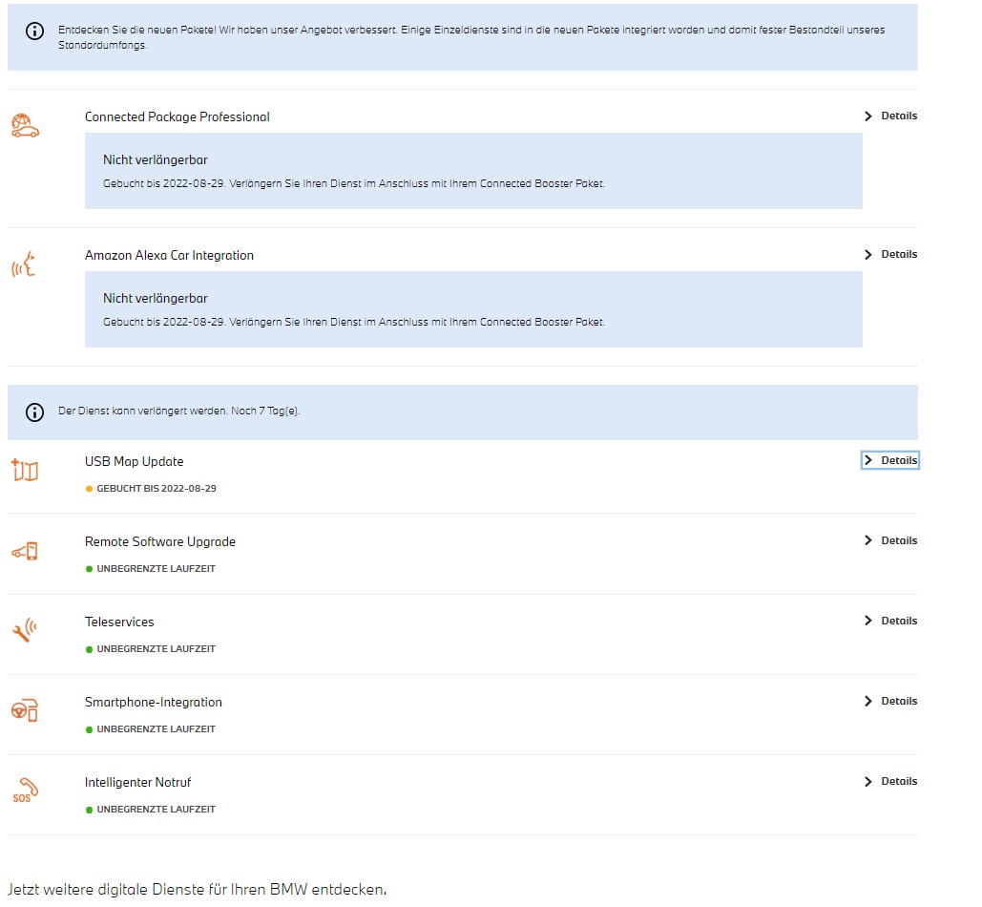Image resolution: width=982 pixels, height=907 pixels.
Task: Expand Details for Teleservices
Action: [x=890, y=621]
